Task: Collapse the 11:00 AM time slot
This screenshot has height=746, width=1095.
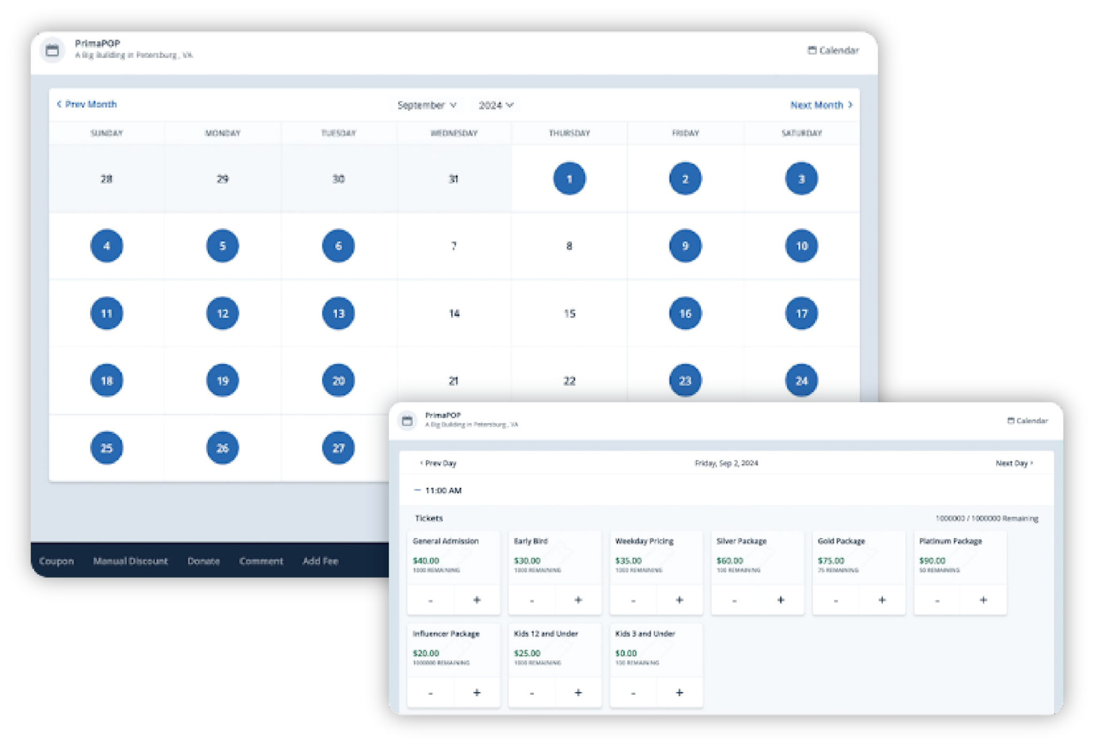Action: (x=418, y=490)
